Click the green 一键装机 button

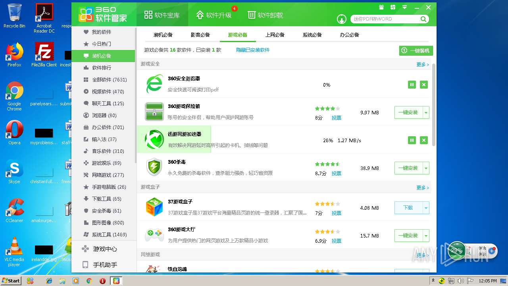(416, 50)
